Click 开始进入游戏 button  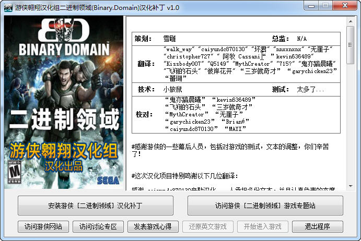(263, 227)
